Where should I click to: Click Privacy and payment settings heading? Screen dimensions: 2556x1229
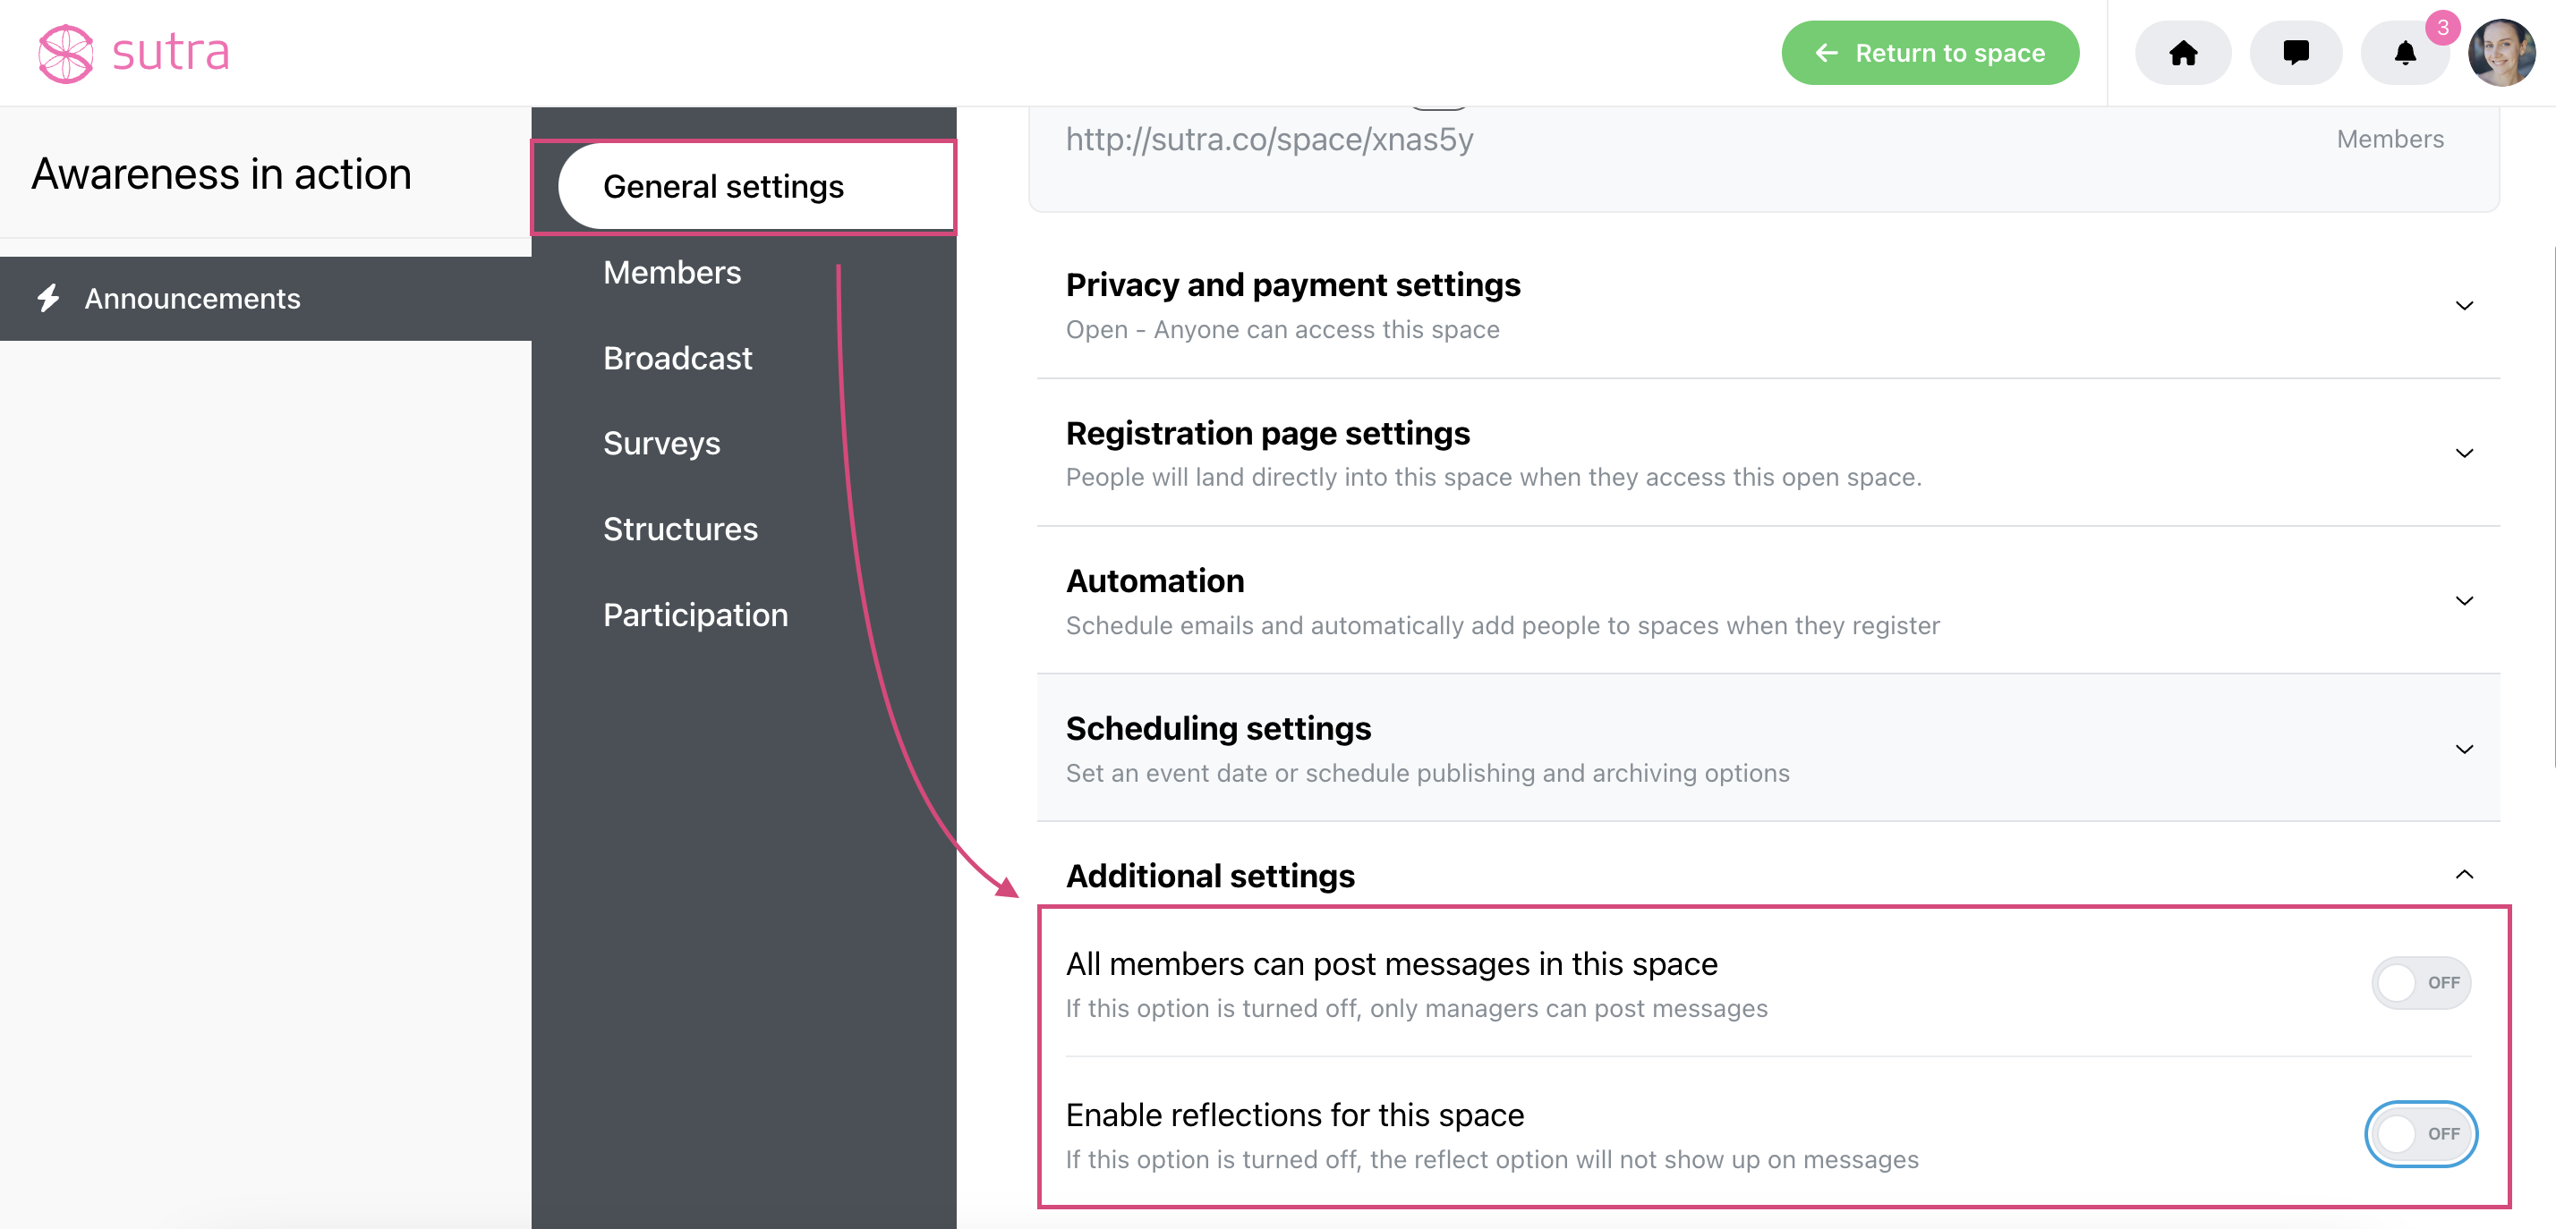click(1293, 284)
